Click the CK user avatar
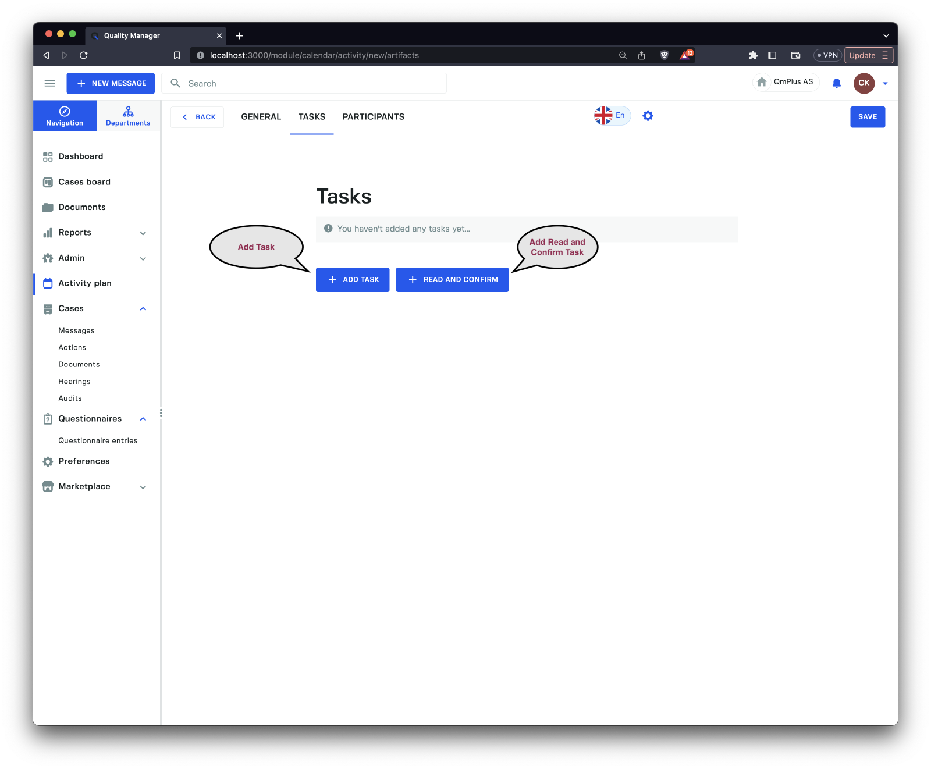The width and height of the screenshot is (931, 769). [x=864, y=83]
